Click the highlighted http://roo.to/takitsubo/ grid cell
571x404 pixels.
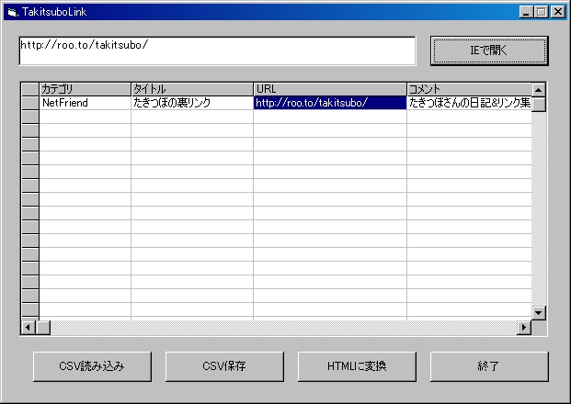(x=329, y=103)
